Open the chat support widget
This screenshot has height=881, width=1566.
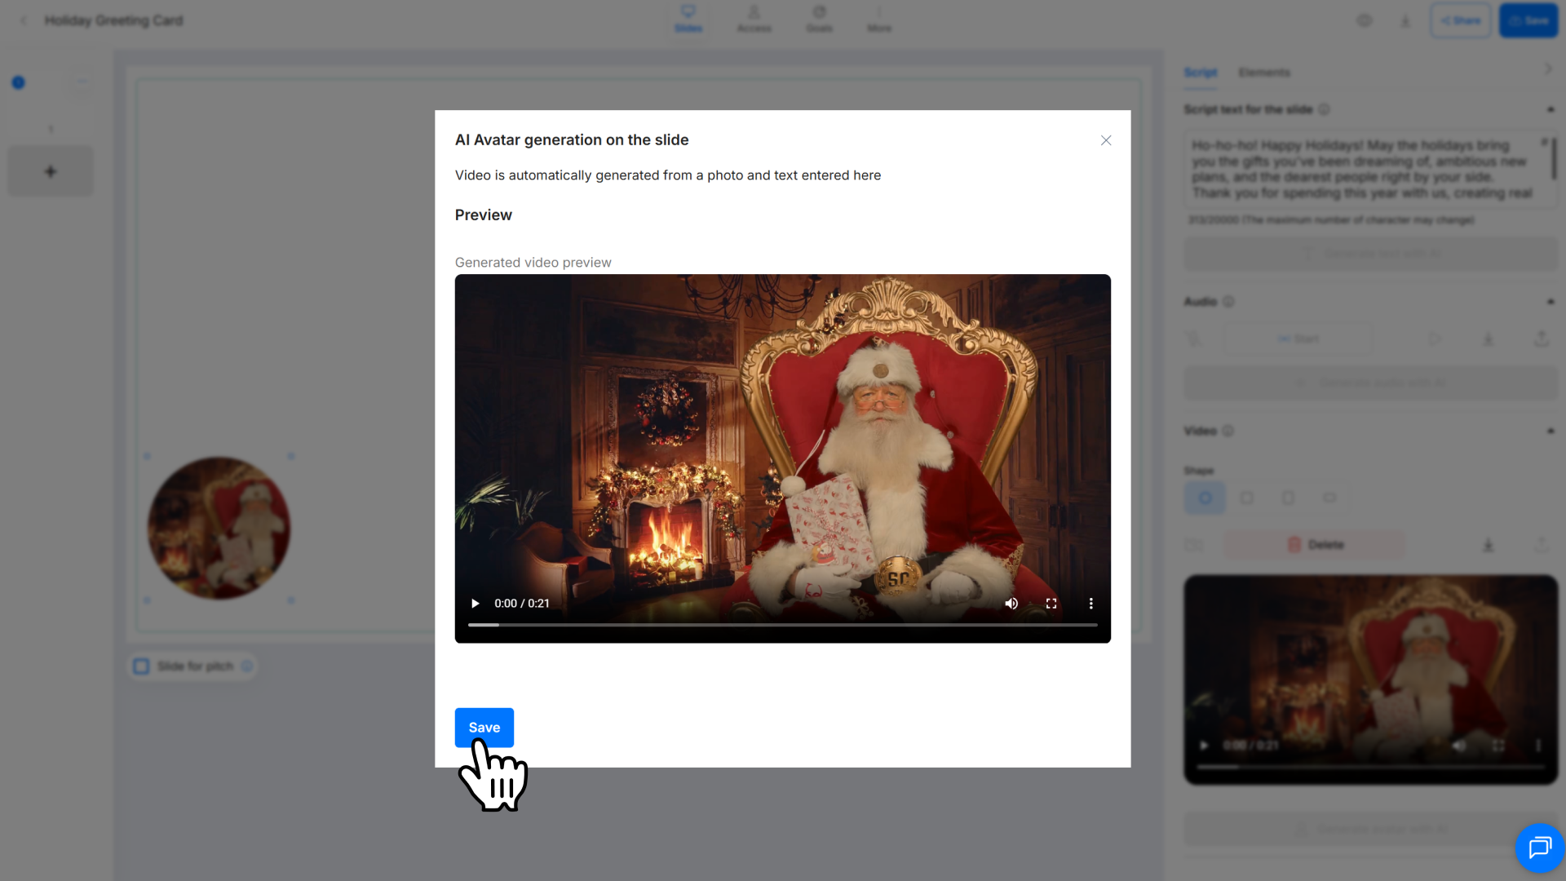(x=1539, y=848)
